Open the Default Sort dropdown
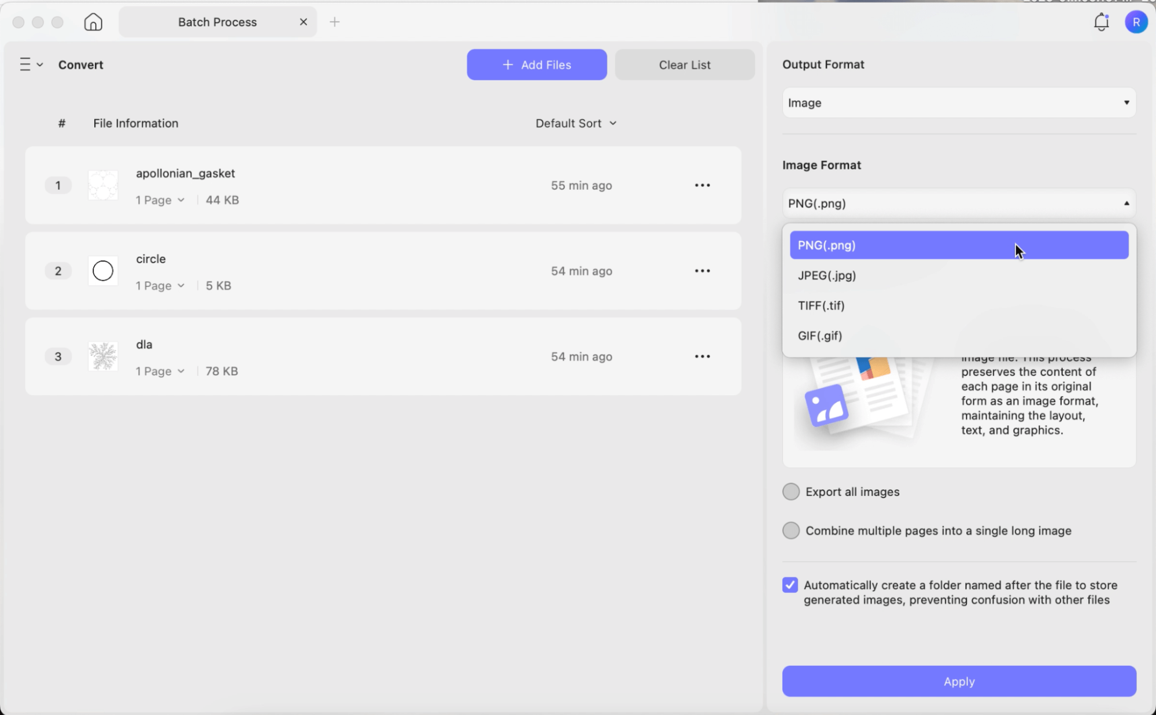1156x715 pixels. click(x=576, y=123)
